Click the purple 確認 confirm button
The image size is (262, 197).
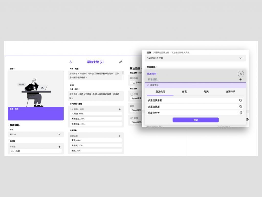(195, 120)
